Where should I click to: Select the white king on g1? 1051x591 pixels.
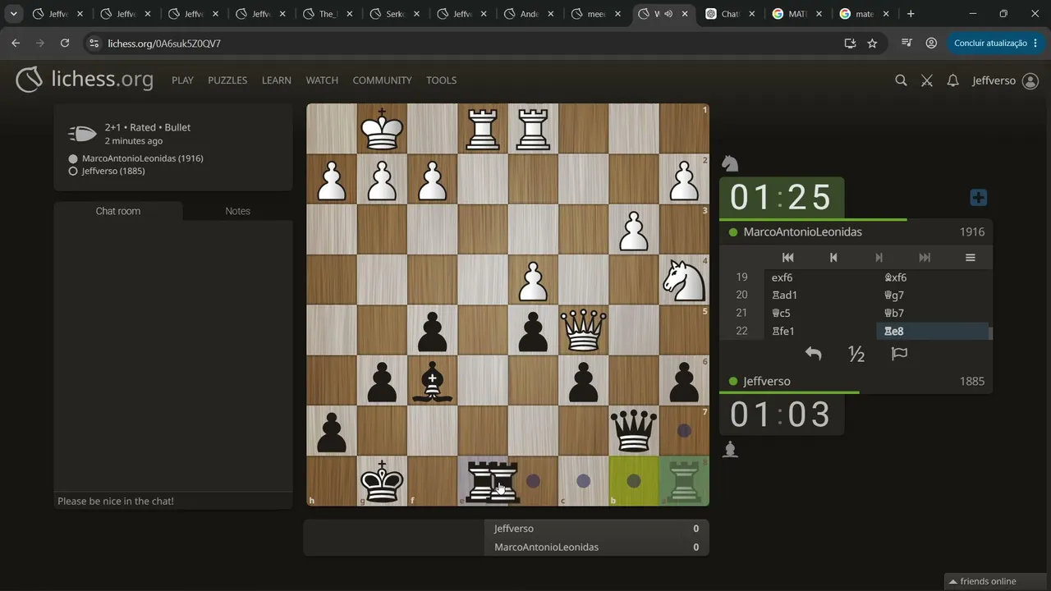pos(382,129)
